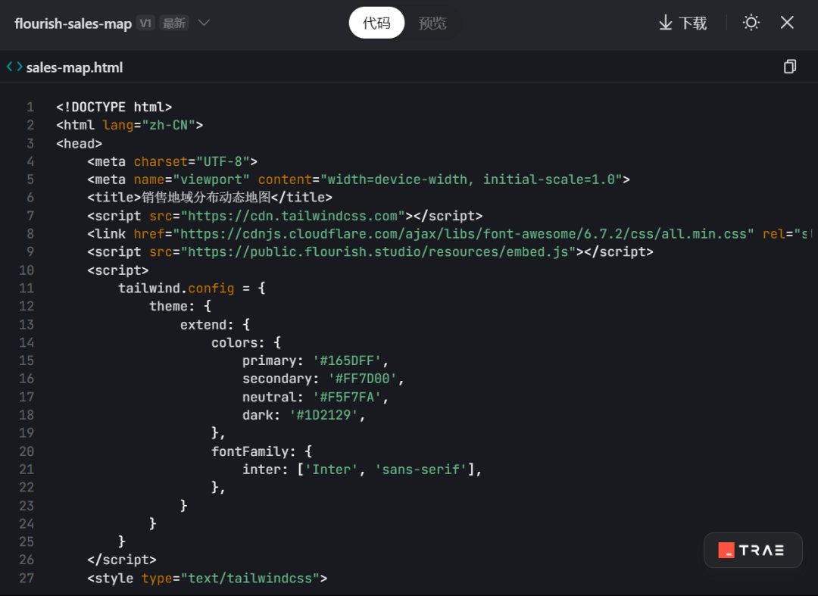Click the tailwind.config line
The height and width of the screenshot is (596, 818).
tap(192, 289)
